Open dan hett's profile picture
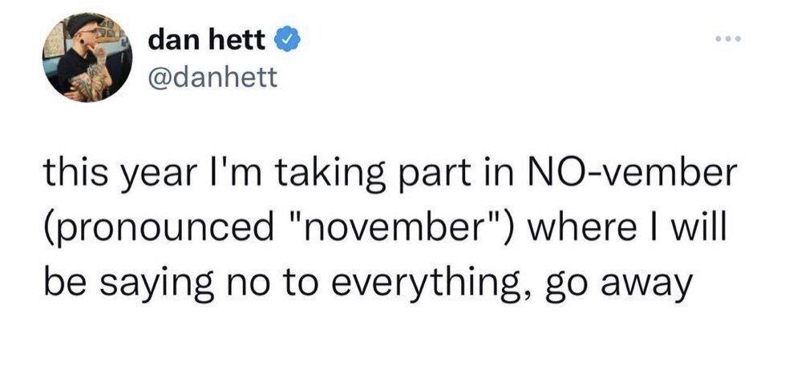The width and height of the screenshot is (785, 377). [x=87, y=58]
